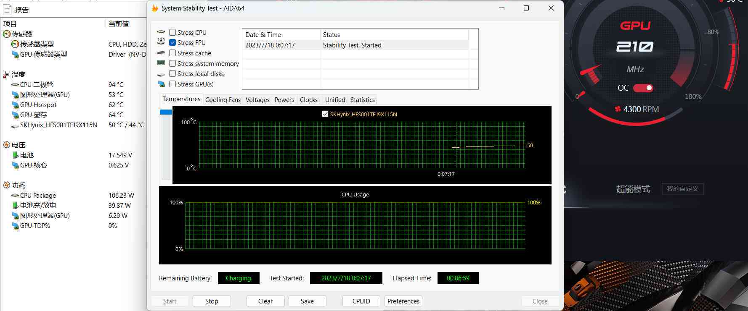Click the GPU Hotspot row icon
The image size is (748, 311).
click(x=15, y=105)
